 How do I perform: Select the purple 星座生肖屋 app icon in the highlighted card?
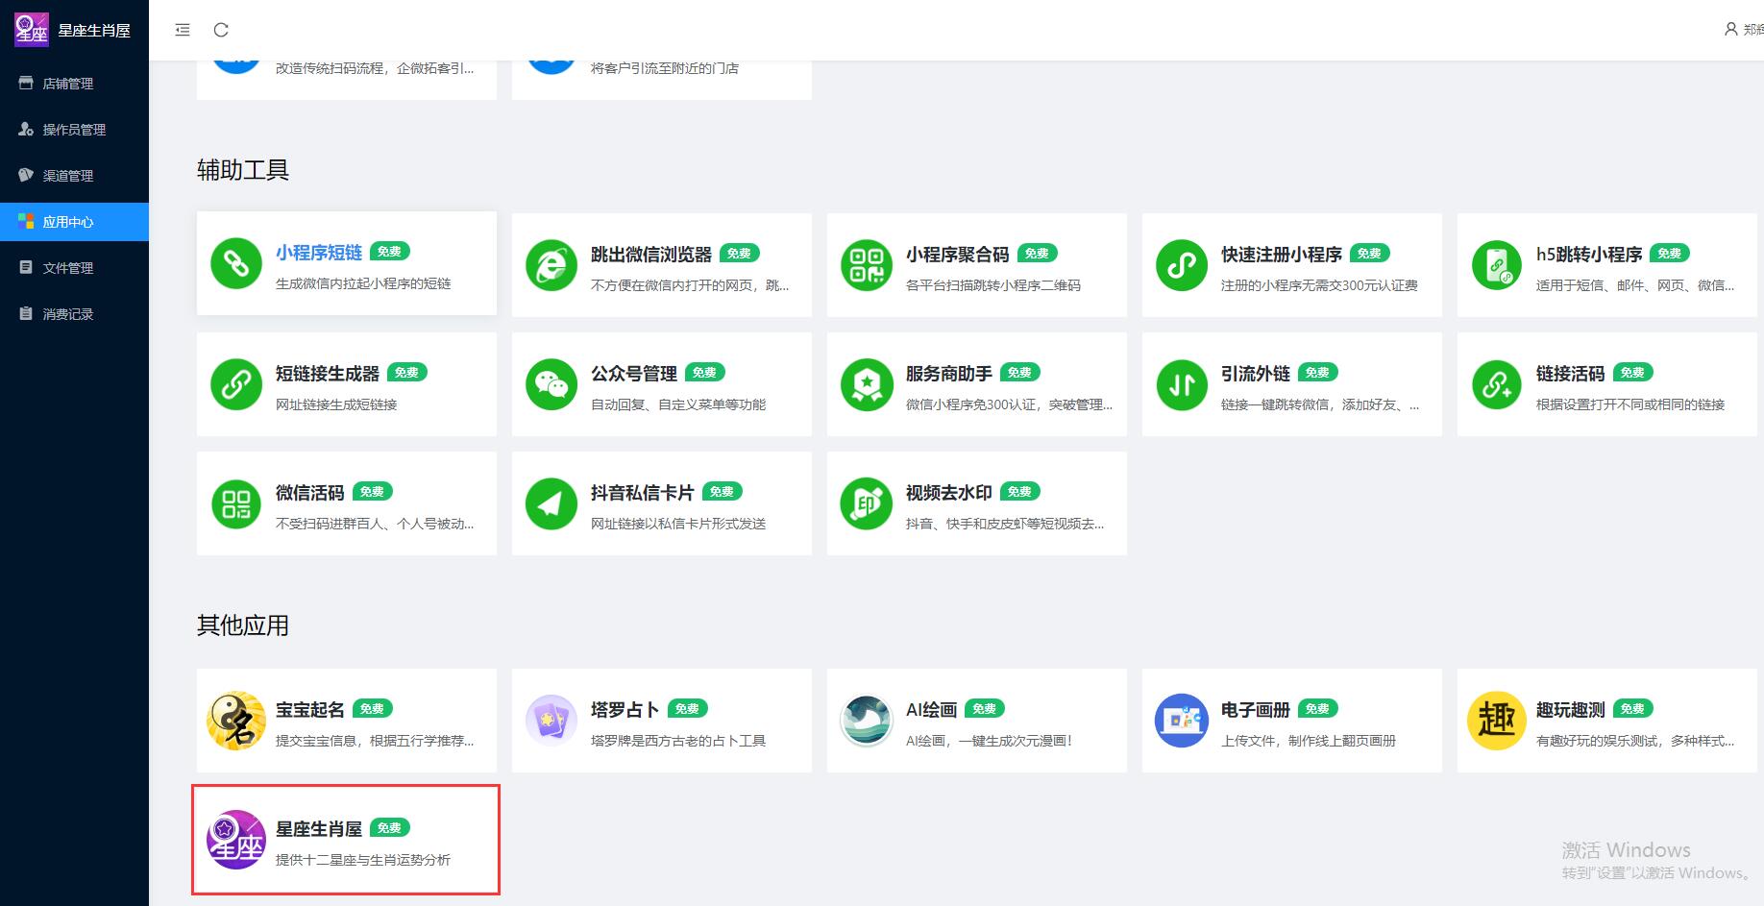[235, 840]
